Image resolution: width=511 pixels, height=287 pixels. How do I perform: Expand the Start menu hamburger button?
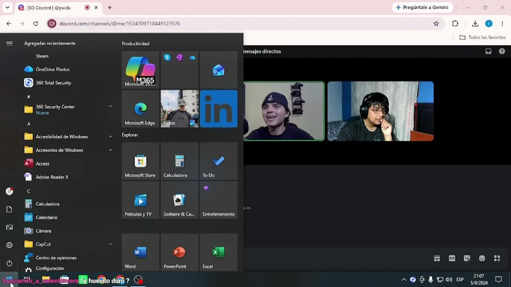pyautogui.click(x=9, y=43)
